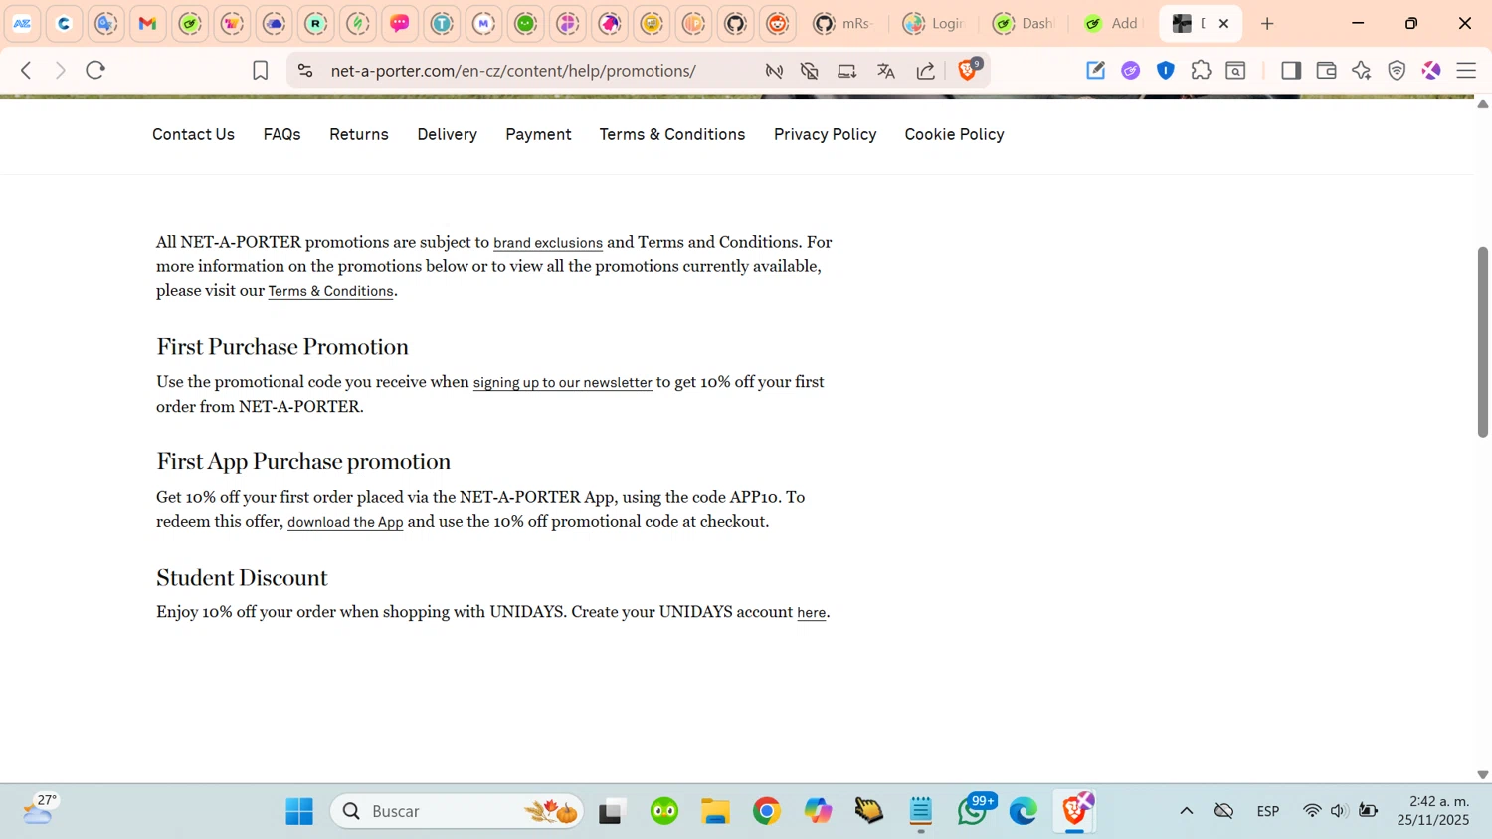Click the scrollbar down arrow
The height and width of the screenshot is (839, 1492).
(x=1482, y=774)
